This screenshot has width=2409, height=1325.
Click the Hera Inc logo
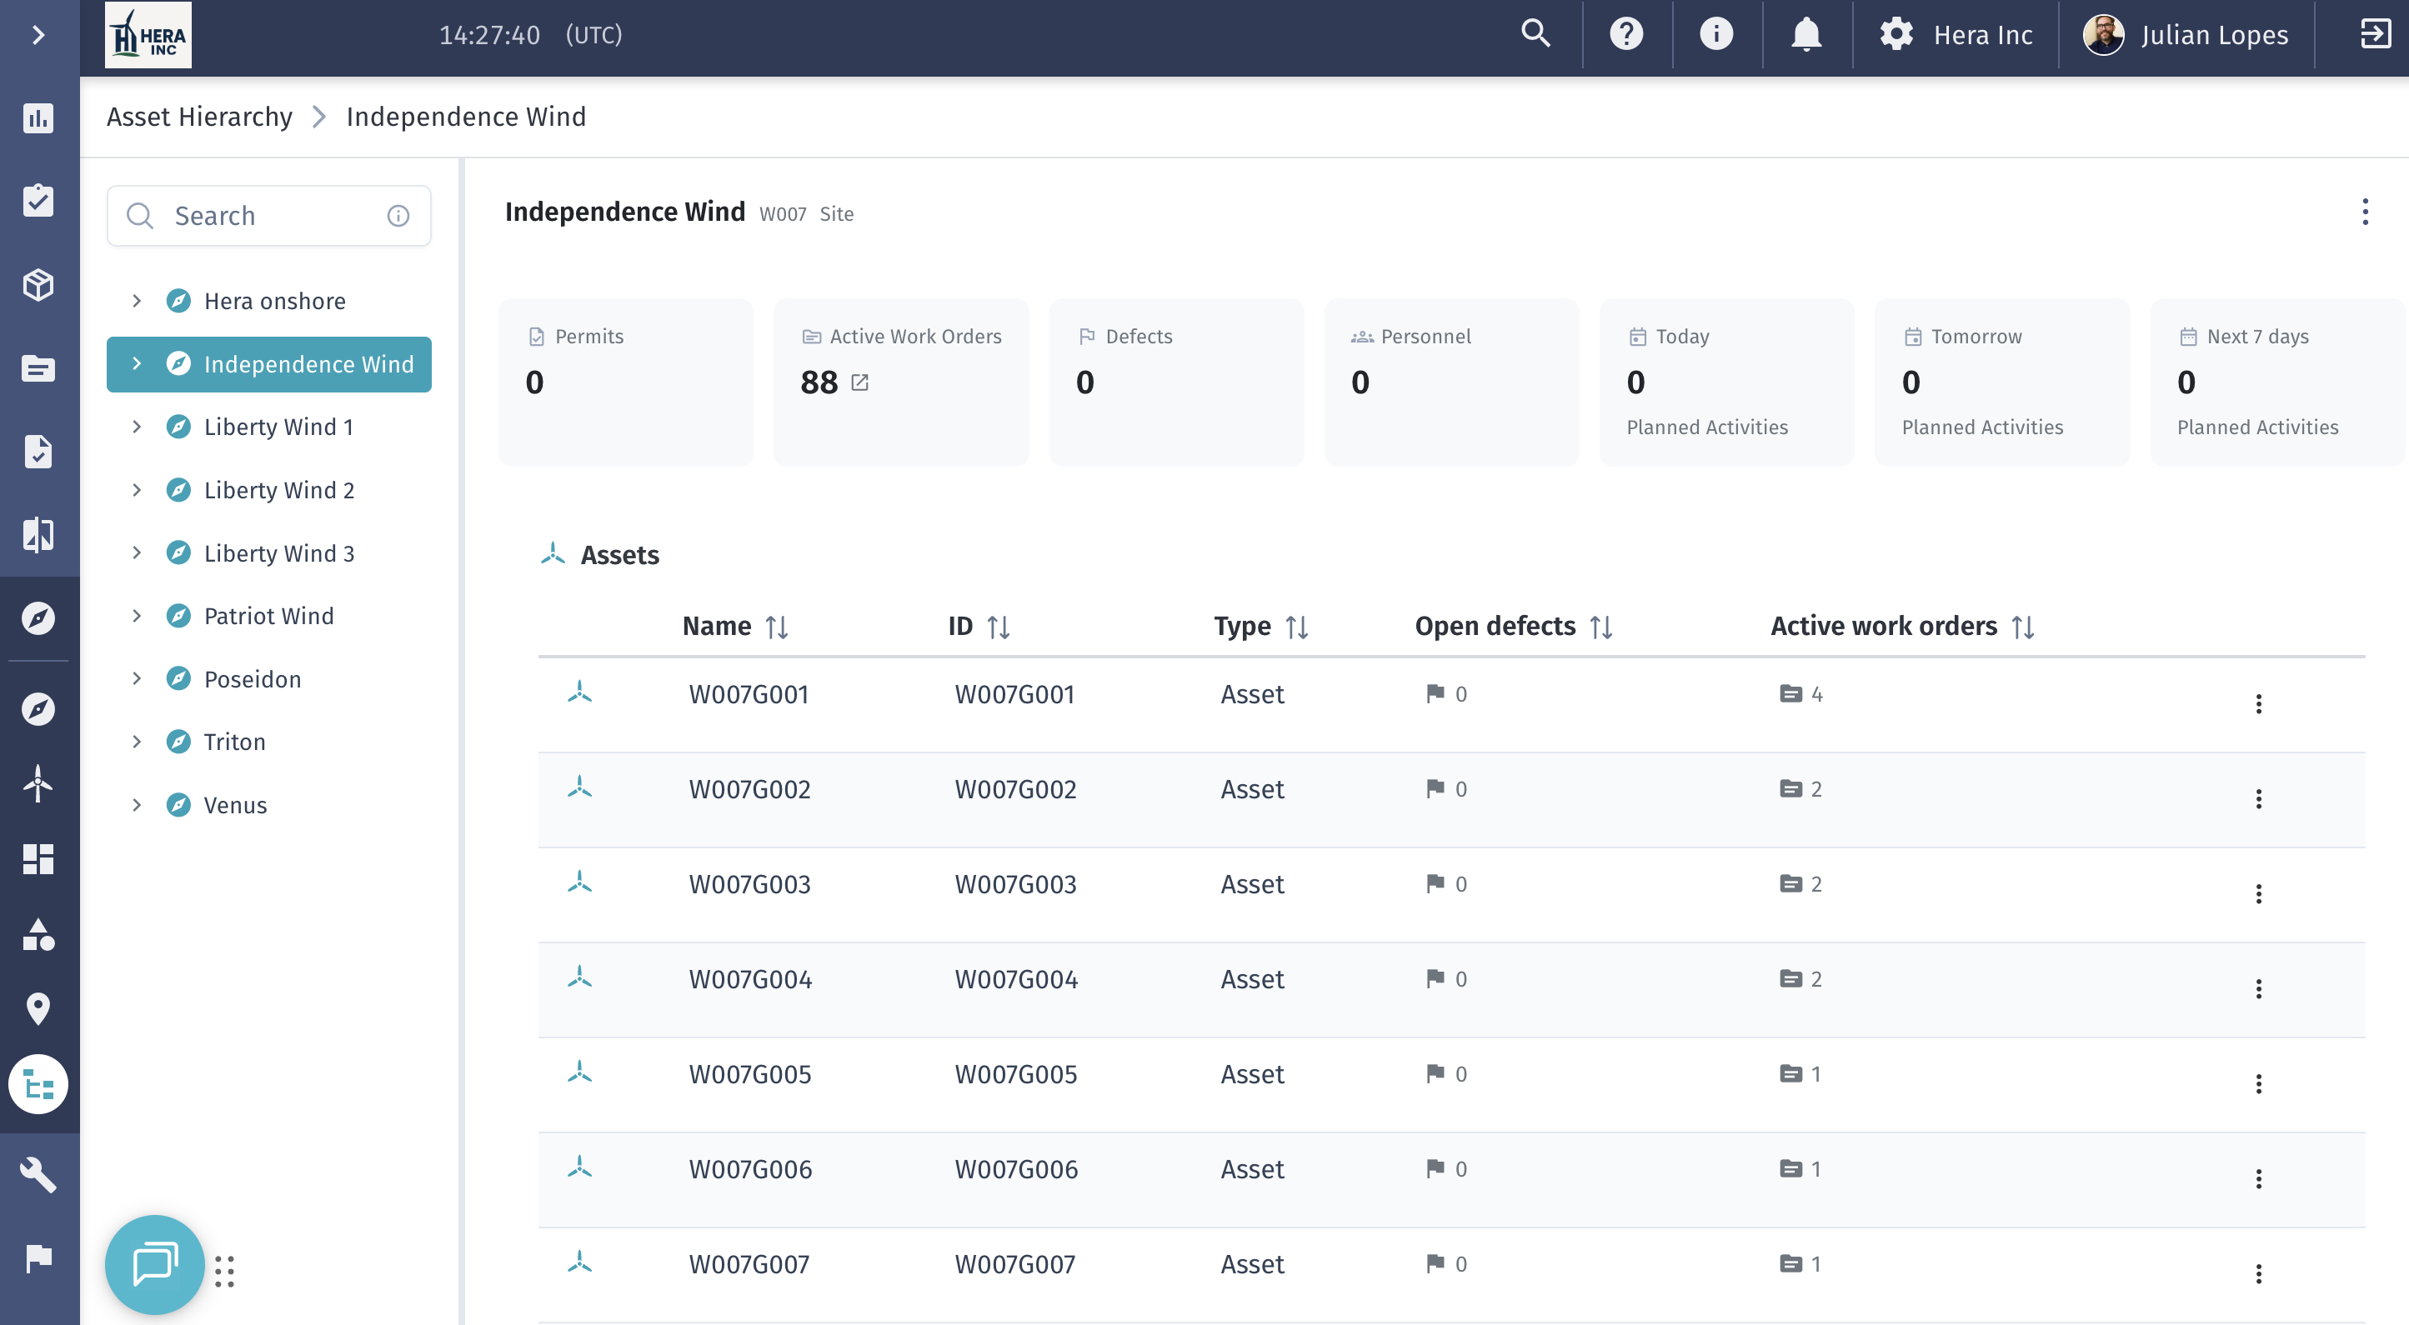pos(148,36)
